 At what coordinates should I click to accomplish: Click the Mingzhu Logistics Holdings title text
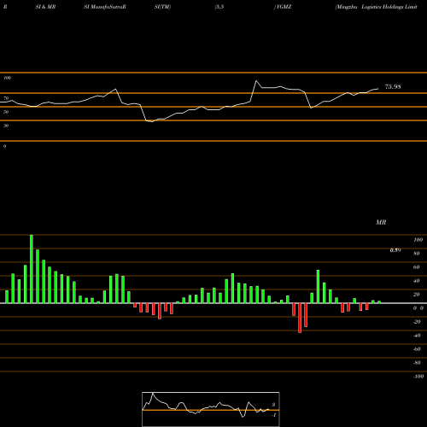377,7
